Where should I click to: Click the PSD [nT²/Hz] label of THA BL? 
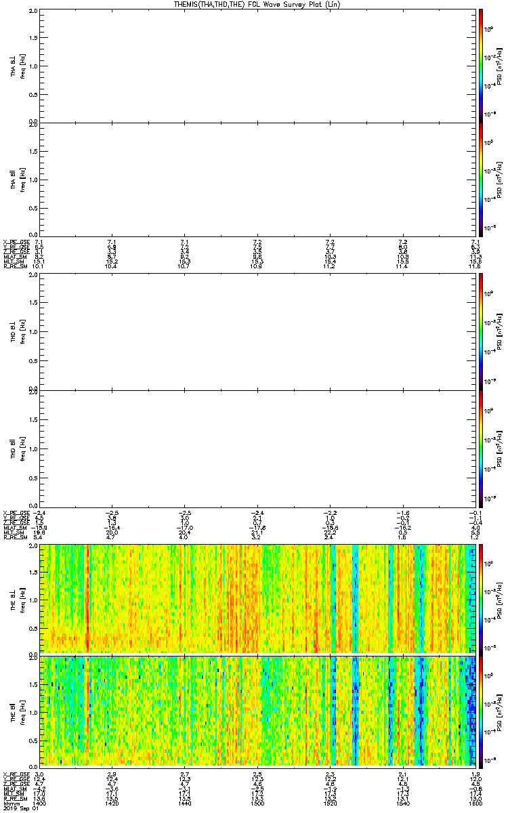501,66
